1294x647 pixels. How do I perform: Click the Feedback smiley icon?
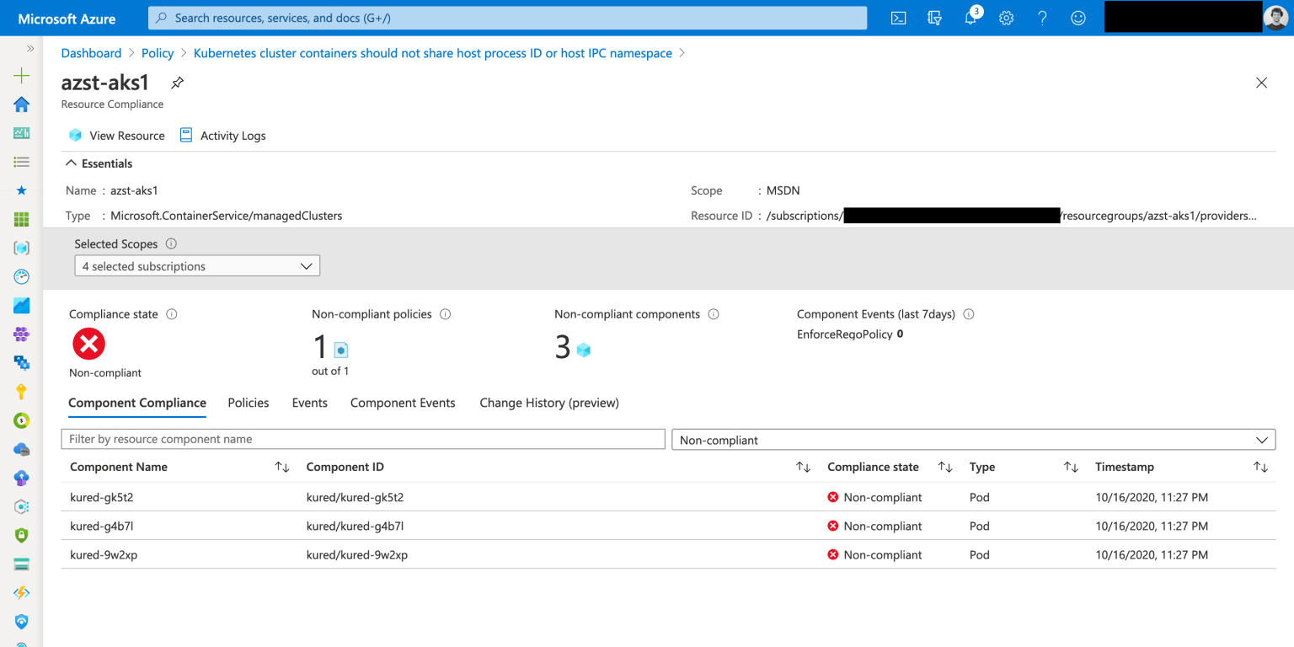point(1078,18)
